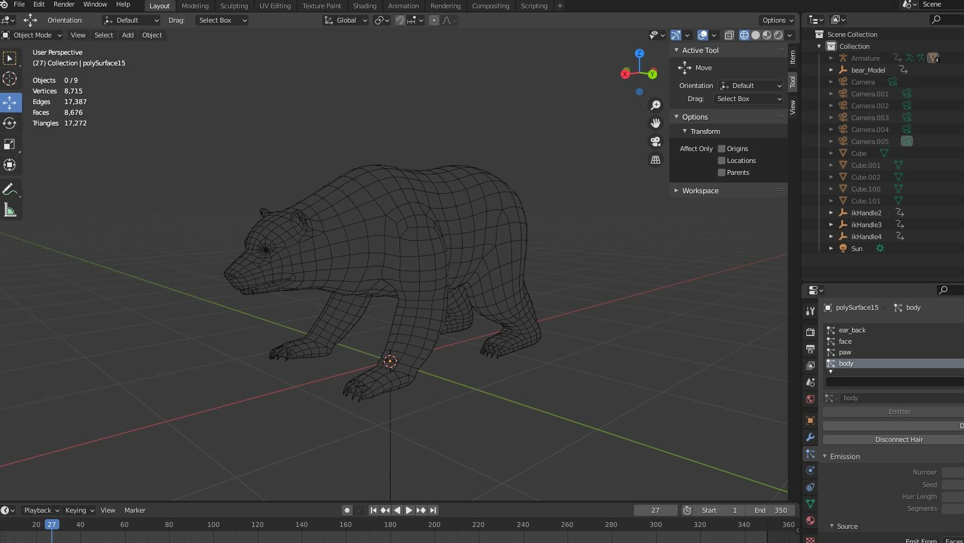The width and height of the screenshot is (964, 543).
Task: Open the Render menu
Action: click(64, 4)
